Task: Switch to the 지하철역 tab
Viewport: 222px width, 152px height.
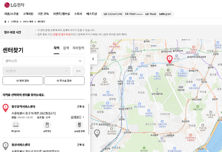Action: [78, 48]
